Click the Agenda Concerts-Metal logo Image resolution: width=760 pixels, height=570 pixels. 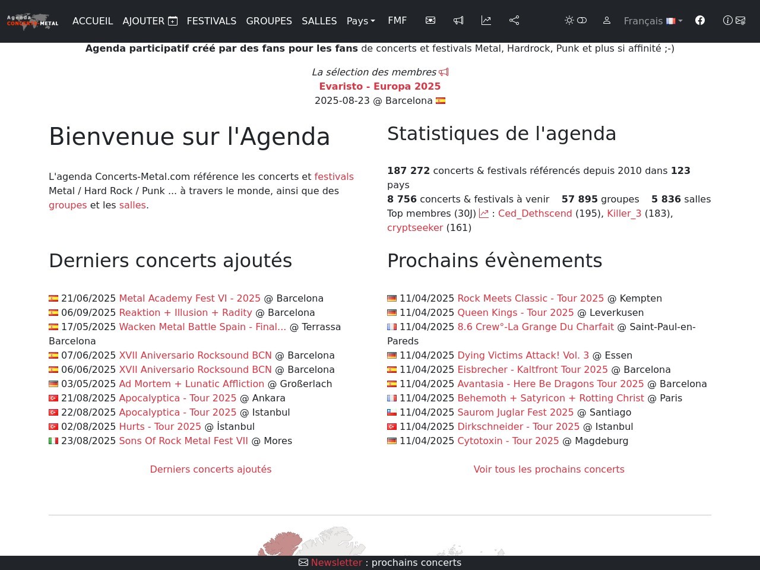pos(33,21)
